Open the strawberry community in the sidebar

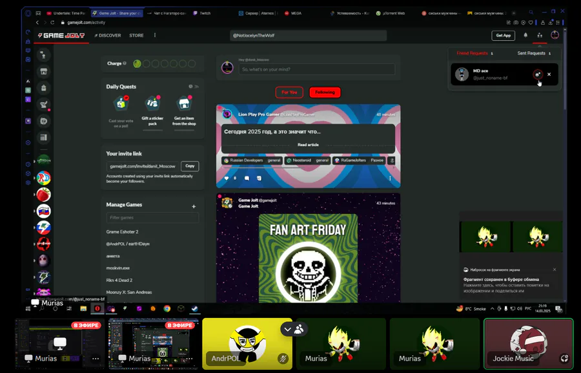click(44, 195)
